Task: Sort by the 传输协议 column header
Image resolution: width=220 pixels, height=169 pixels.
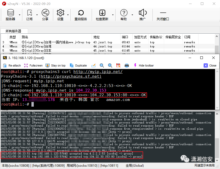Action: 156,37
